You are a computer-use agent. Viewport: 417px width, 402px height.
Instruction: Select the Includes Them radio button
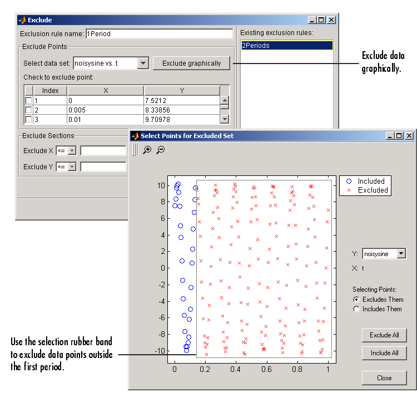356,309
